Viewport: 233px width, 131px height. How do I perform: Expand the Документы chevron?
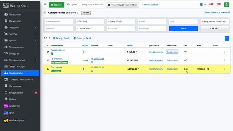[x=36, y=21]
